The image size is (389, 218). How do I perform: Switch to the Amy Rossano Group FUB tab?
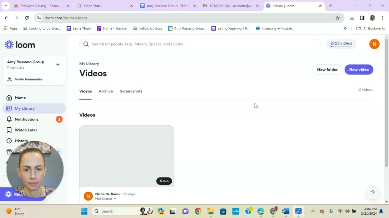click(x=168, y=6)
